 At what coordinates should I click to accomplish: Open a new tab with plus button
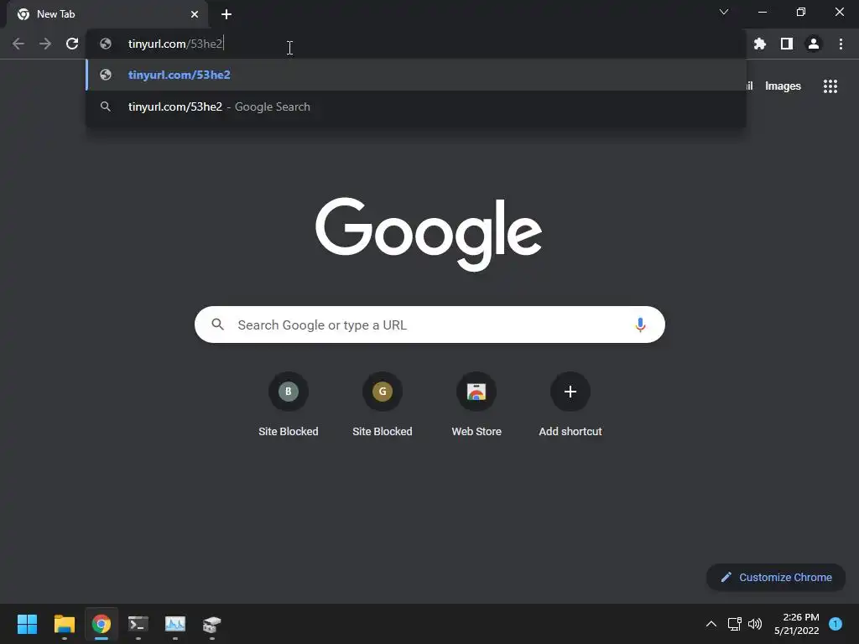[x=226, y=14]
